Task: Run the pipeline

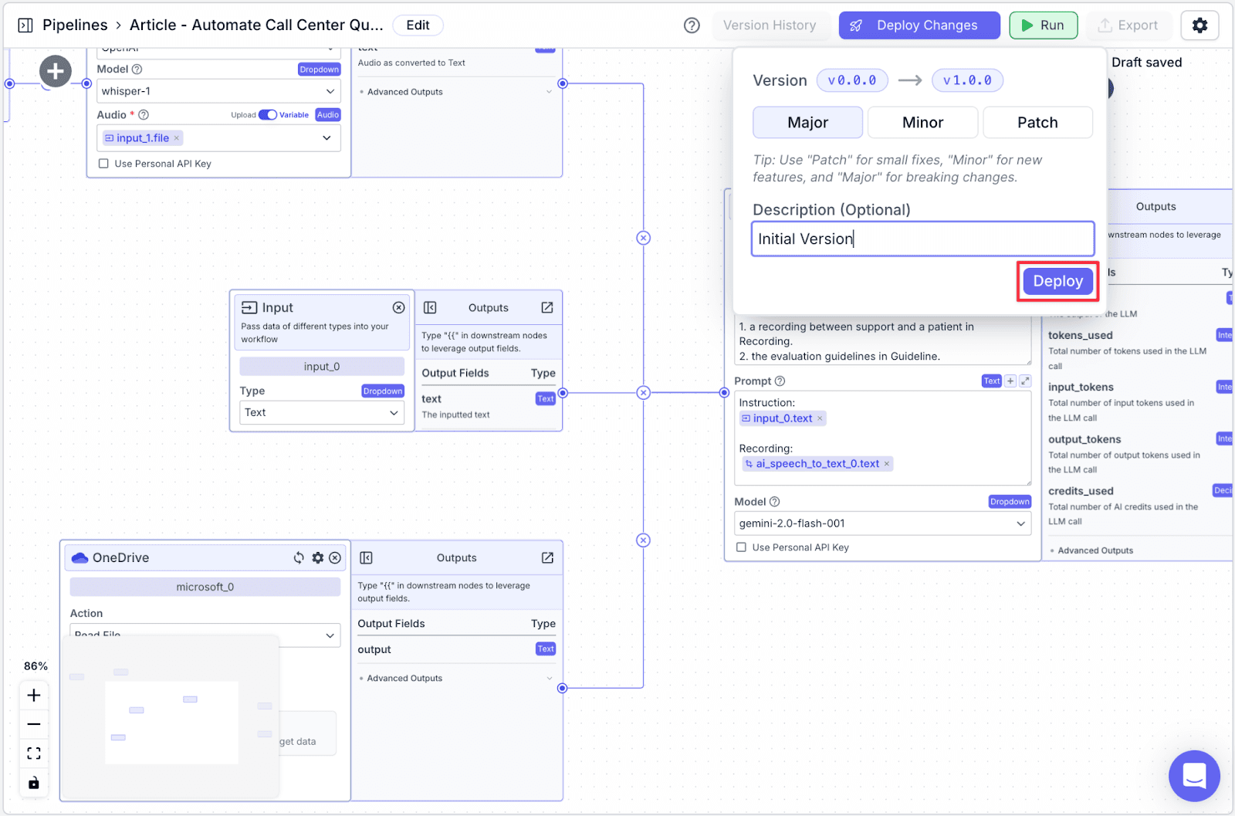Action: click(x=1043, y=25)
